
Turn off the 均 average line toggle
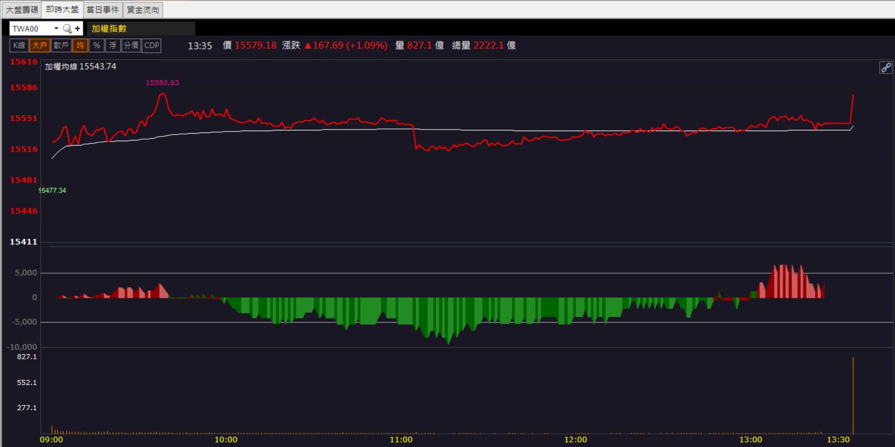click(x=80, y=45)
